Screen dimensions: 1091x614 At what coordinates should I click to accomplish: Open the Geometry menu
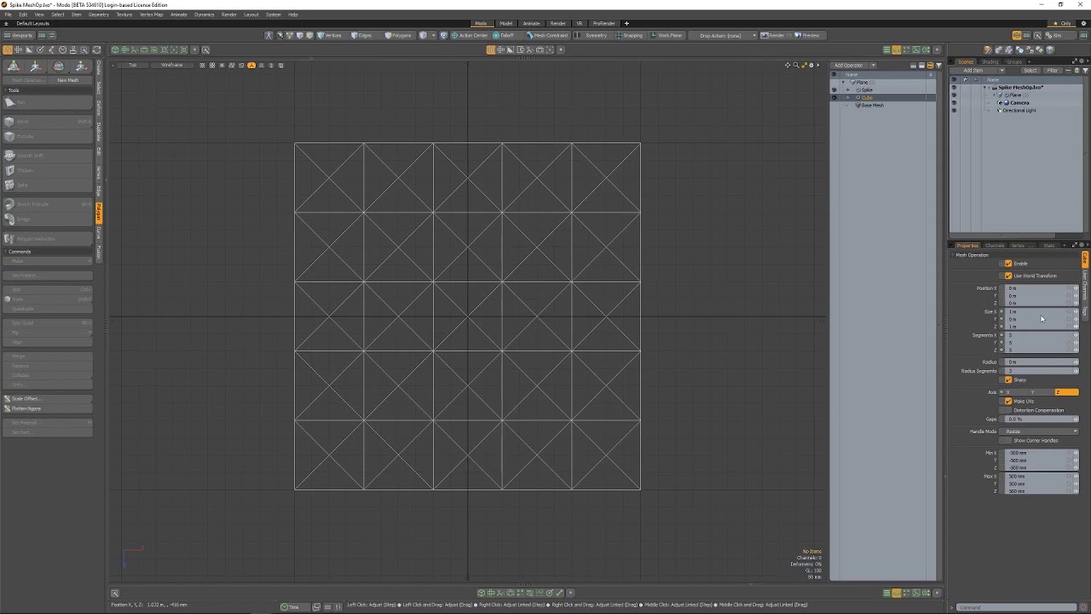click(98, 14)
